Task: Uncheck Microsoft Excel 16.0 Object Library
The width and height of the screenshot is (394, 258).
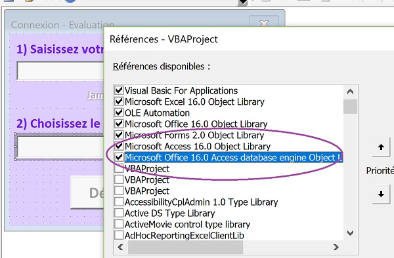Action: 119,101
